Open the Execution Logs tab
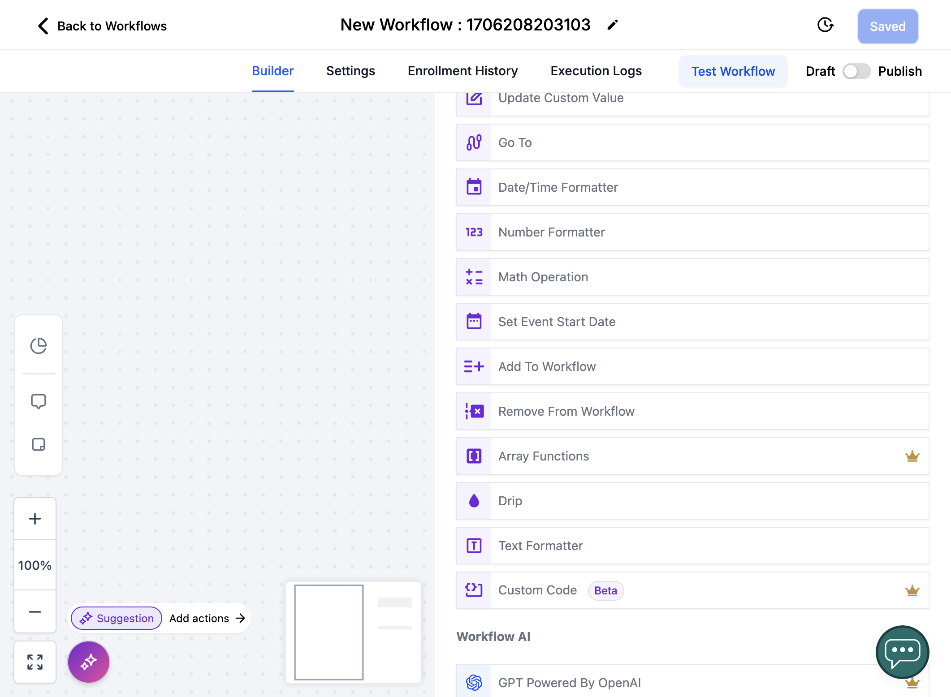Screen dimensions: 951x697 tap(596, 71)
